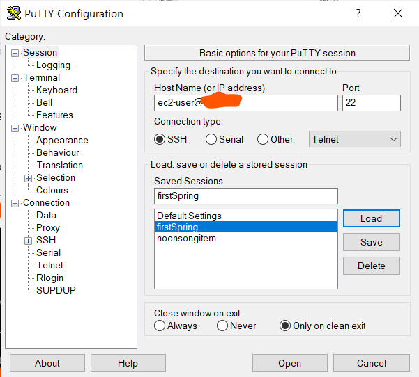Click the About button
Screen dimensions: 419x377
coord(47,363)
